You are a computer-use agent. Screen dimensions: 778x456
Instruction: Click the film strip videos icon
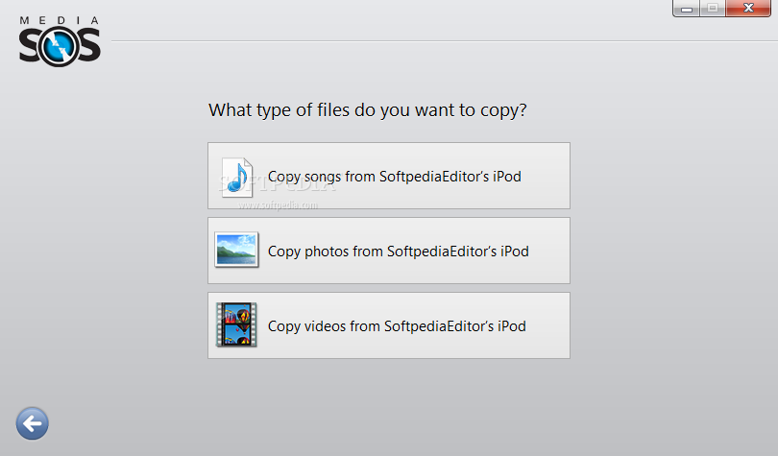tap(236, 324)
